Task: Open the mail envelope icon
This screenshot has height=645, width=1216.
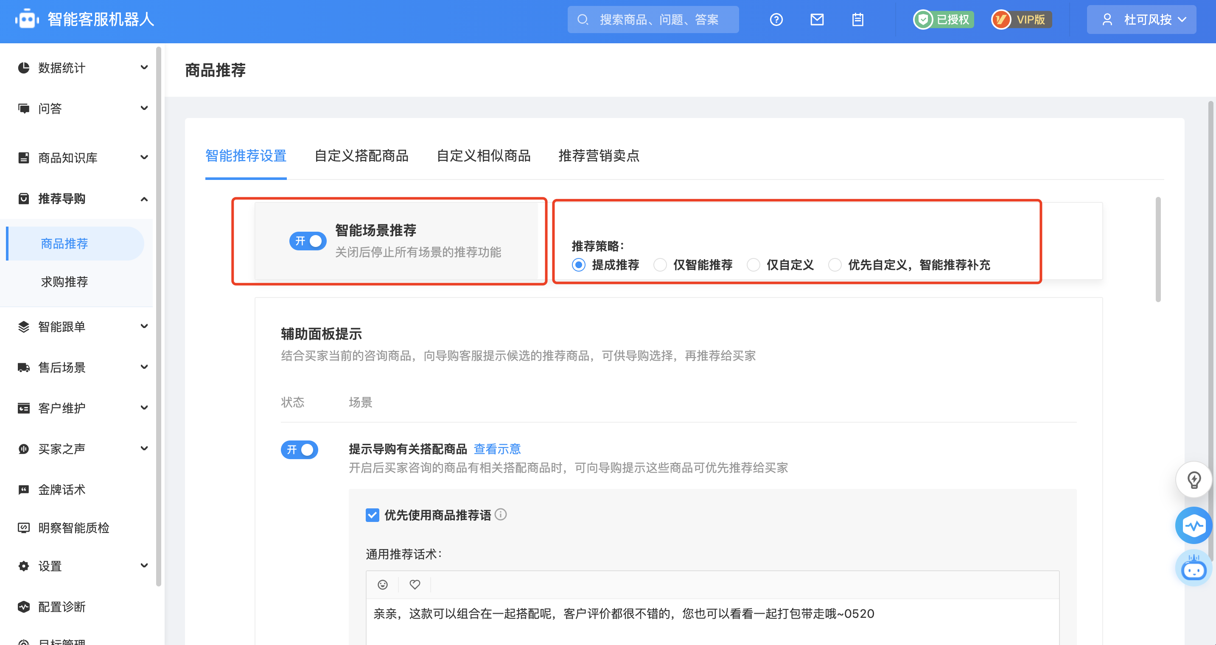Action: (817, 20)
